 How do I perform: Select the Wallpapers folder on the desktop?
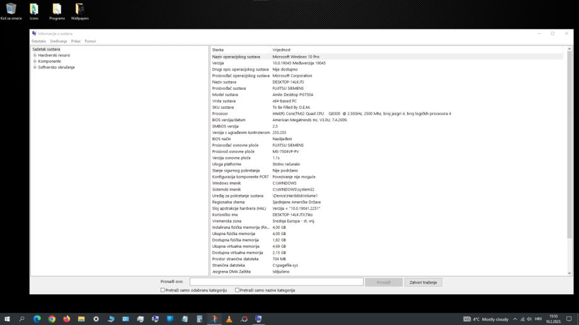[x=80, y=11]
